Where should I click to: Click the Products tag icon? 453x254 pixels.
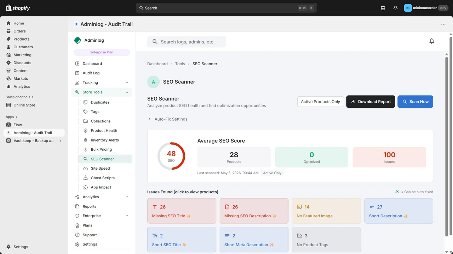tap(8, 39)
